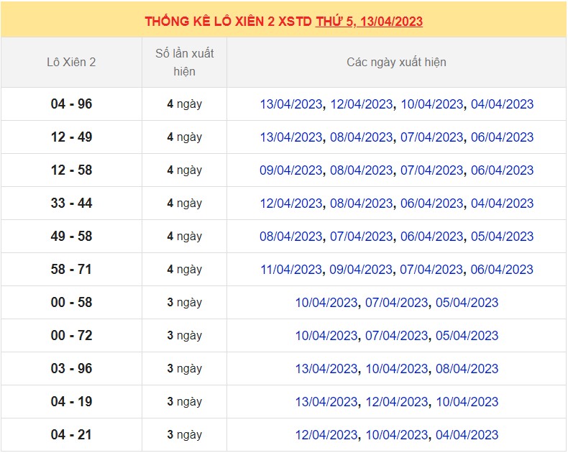Open 10/04/2023 in the 00 - 58 row

click(326, 303)
